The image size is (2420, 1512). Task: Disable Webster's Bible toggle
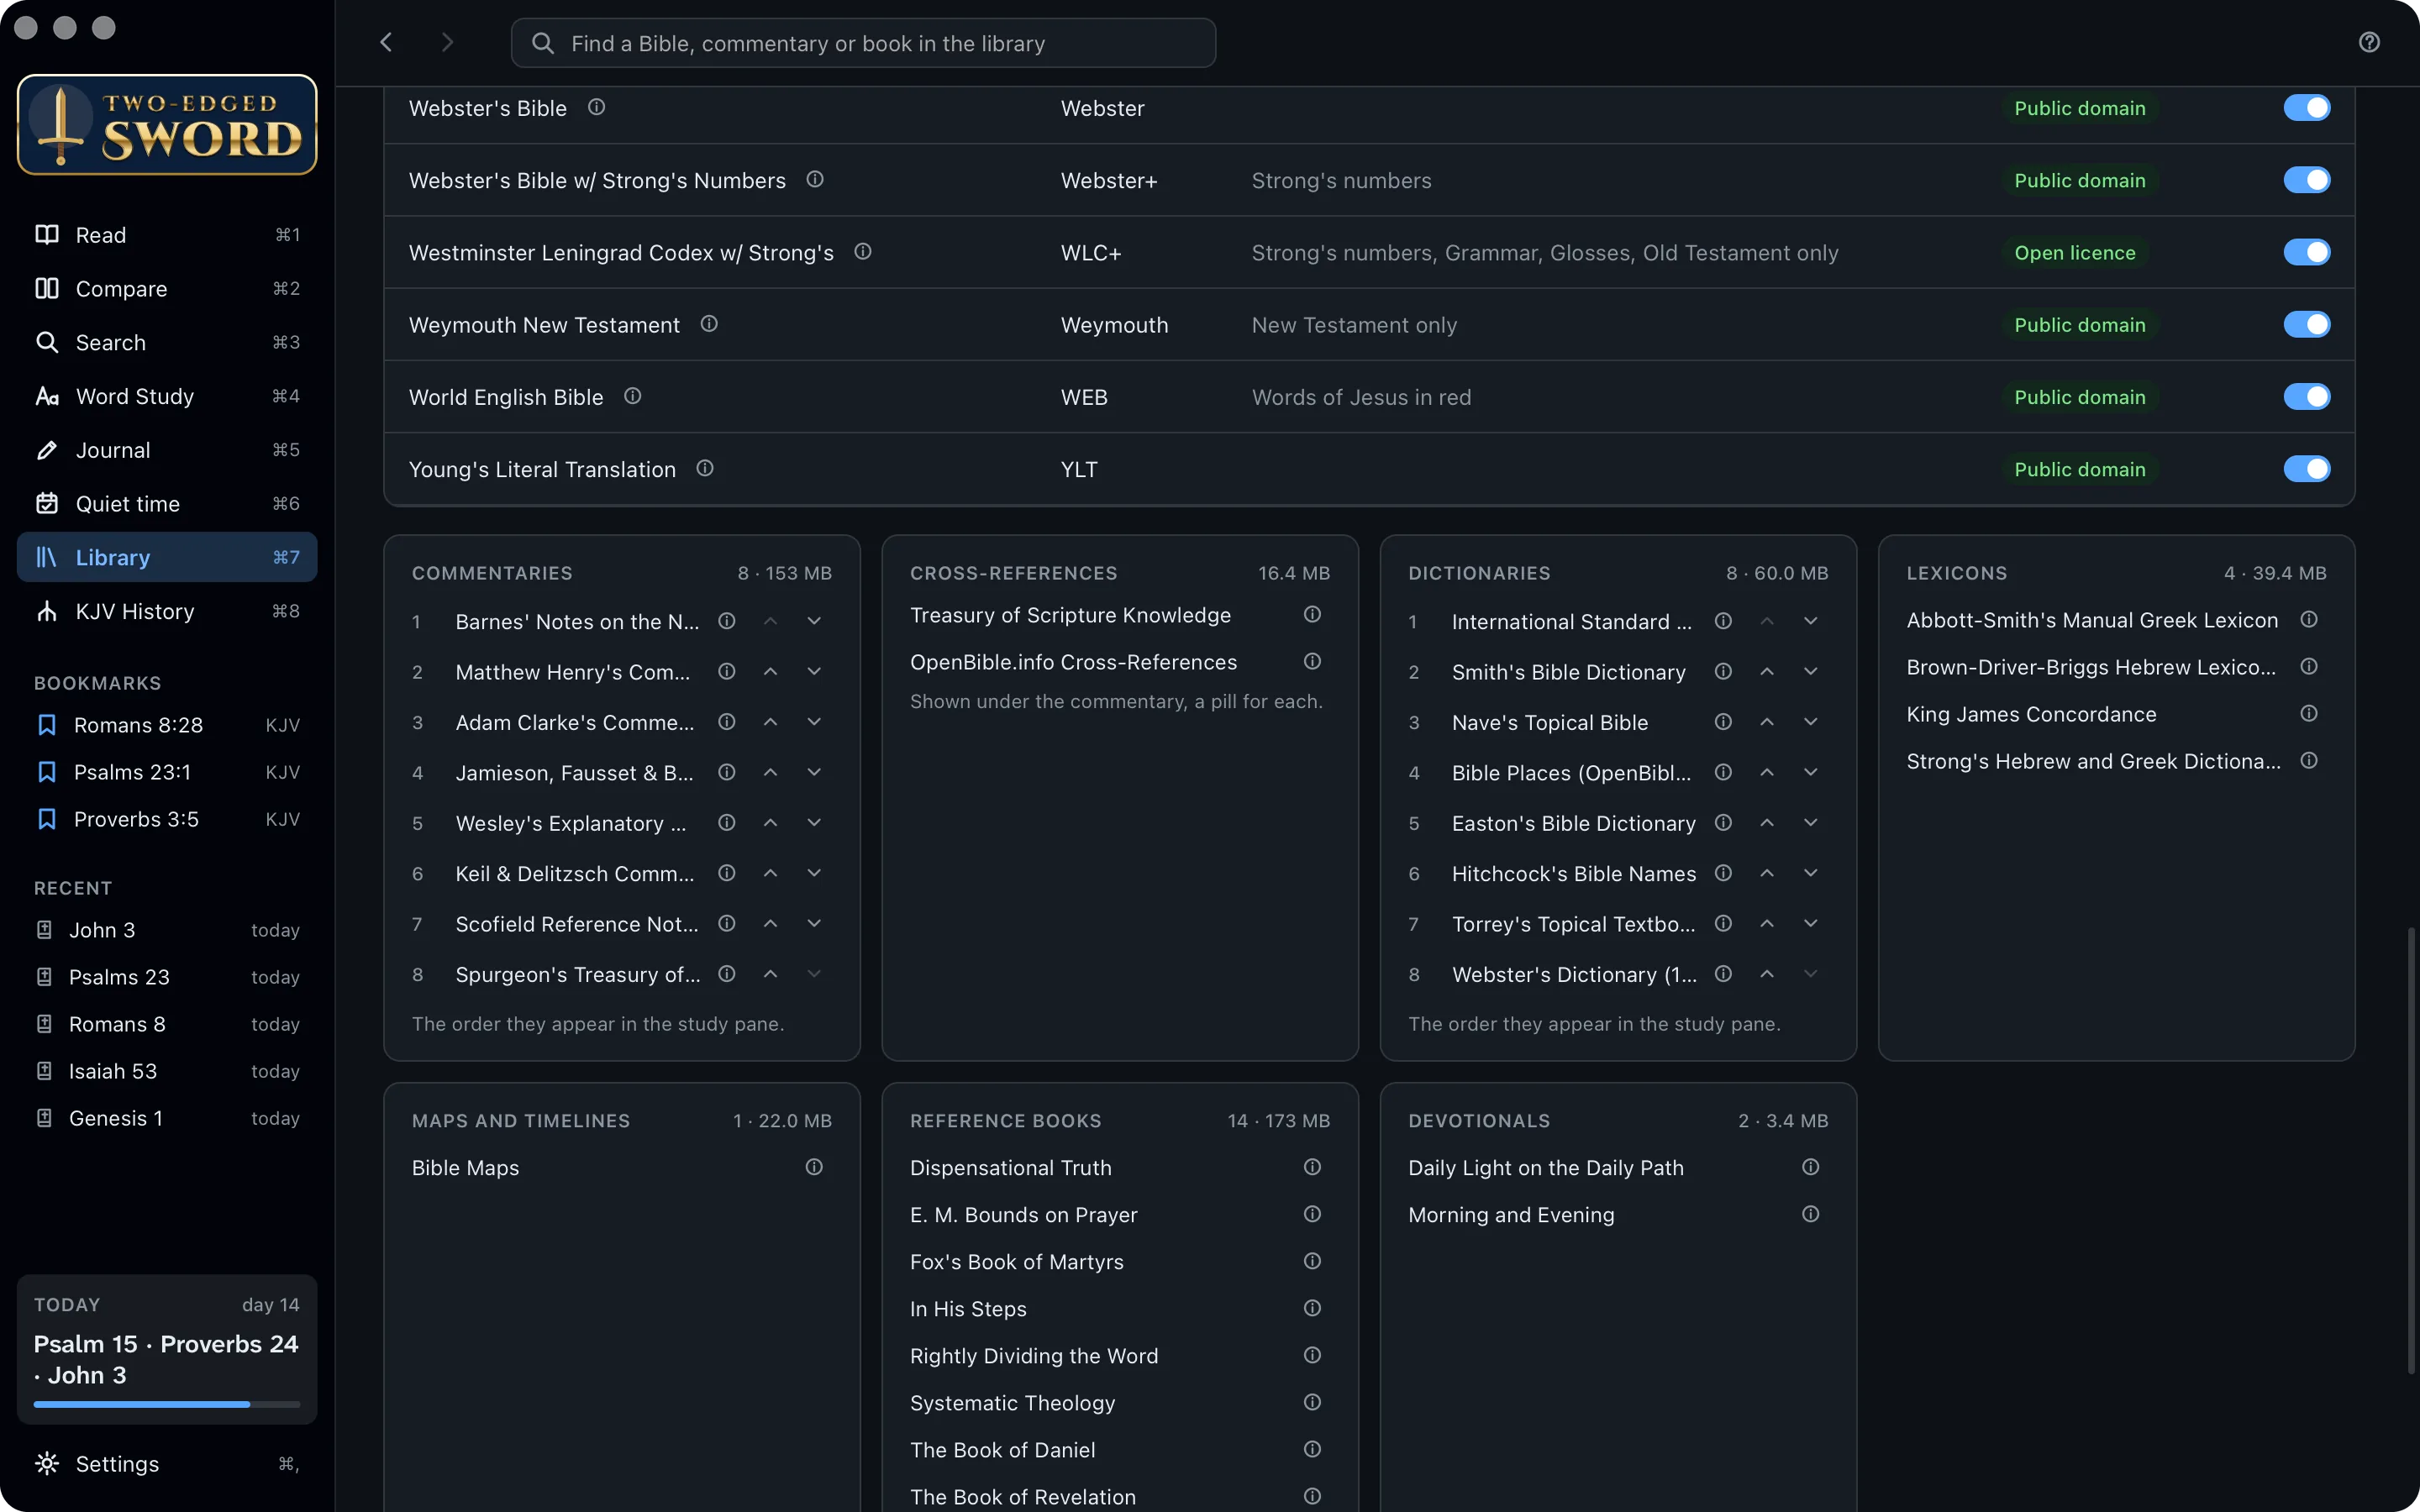[x=2306, y=107]
